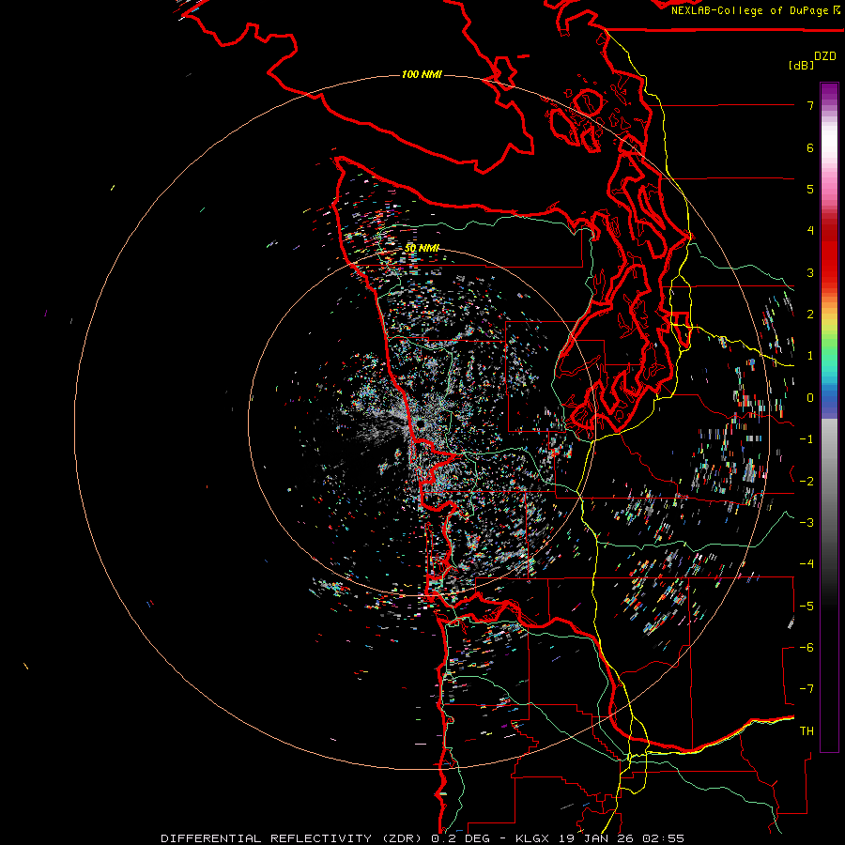845x845 pixels.
Task: Click the TH threshold label
Action: pyautogui.click(x=807, y=730)
